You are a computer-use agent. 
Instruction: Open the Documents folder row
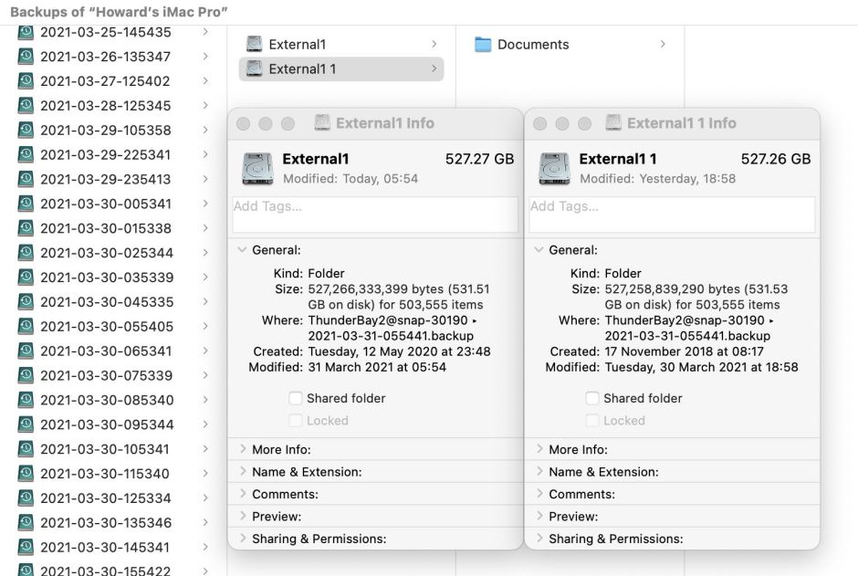coord(533,44)
